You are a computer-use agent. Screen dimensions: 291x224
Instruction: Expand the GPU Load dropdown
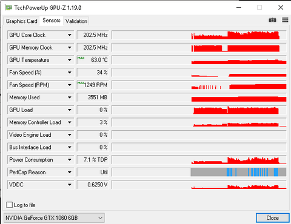[x=70, y=110]
